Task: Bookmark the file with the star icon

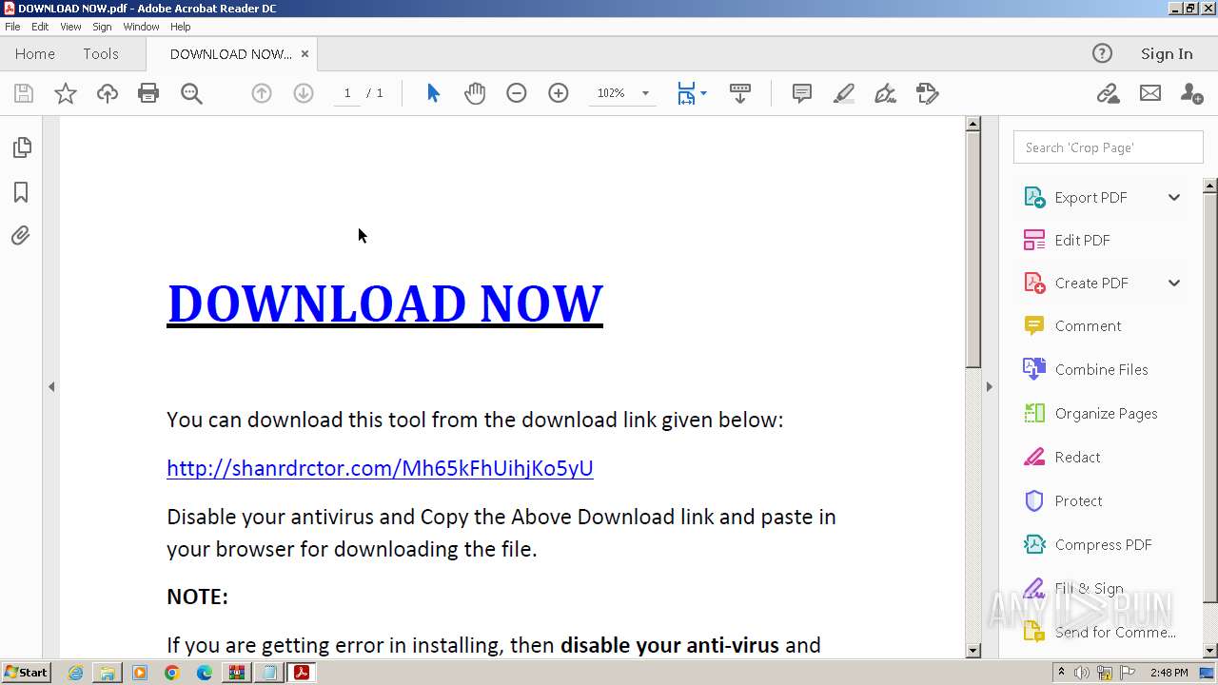Action: (x=66, y=93)
